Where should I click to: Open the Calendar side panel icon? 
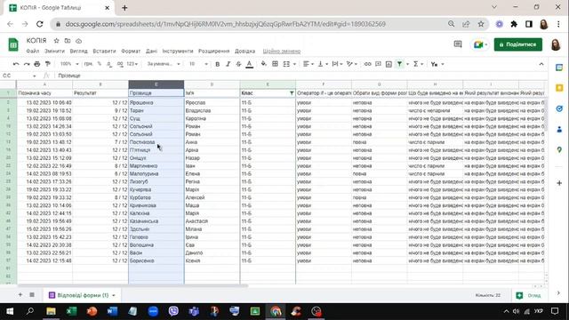[x=559, y=68]
